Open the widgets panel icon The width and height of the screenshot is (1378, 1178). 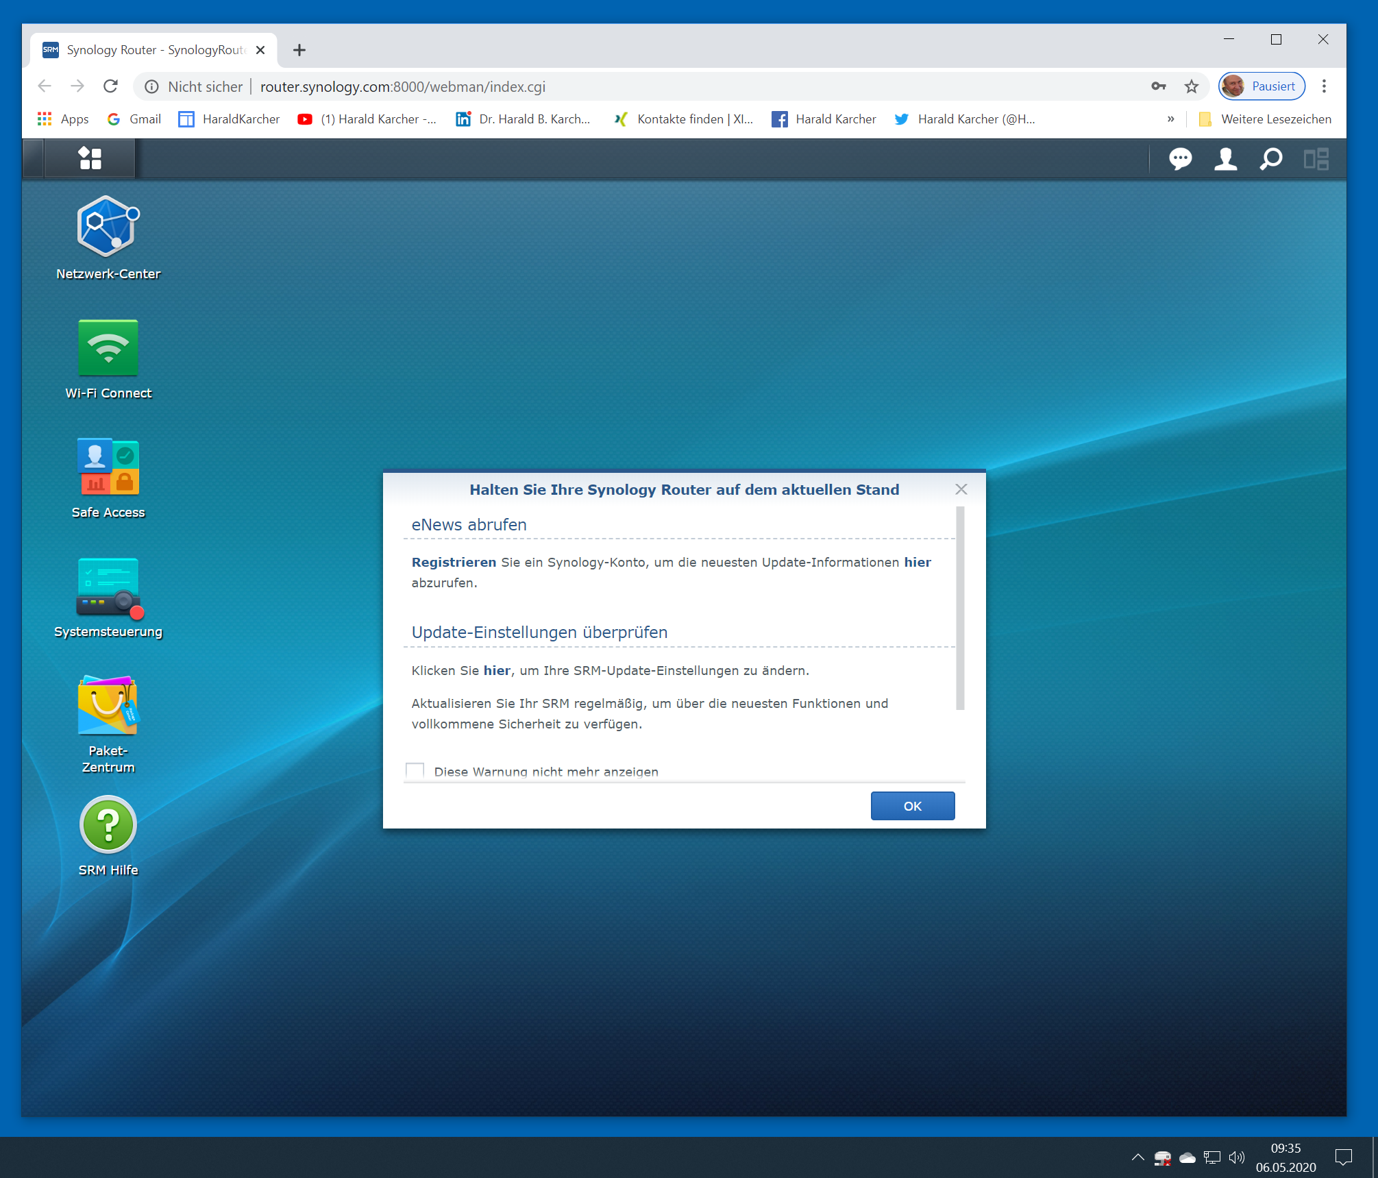(1316, 159)
